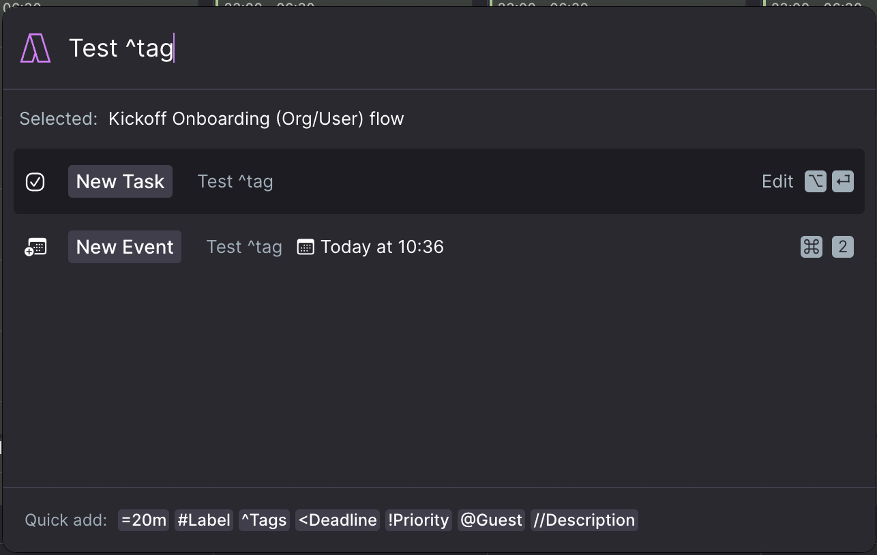Click the Command key shortcut icon
This screenshot has width=877, height=555.
tap(812, 247)
